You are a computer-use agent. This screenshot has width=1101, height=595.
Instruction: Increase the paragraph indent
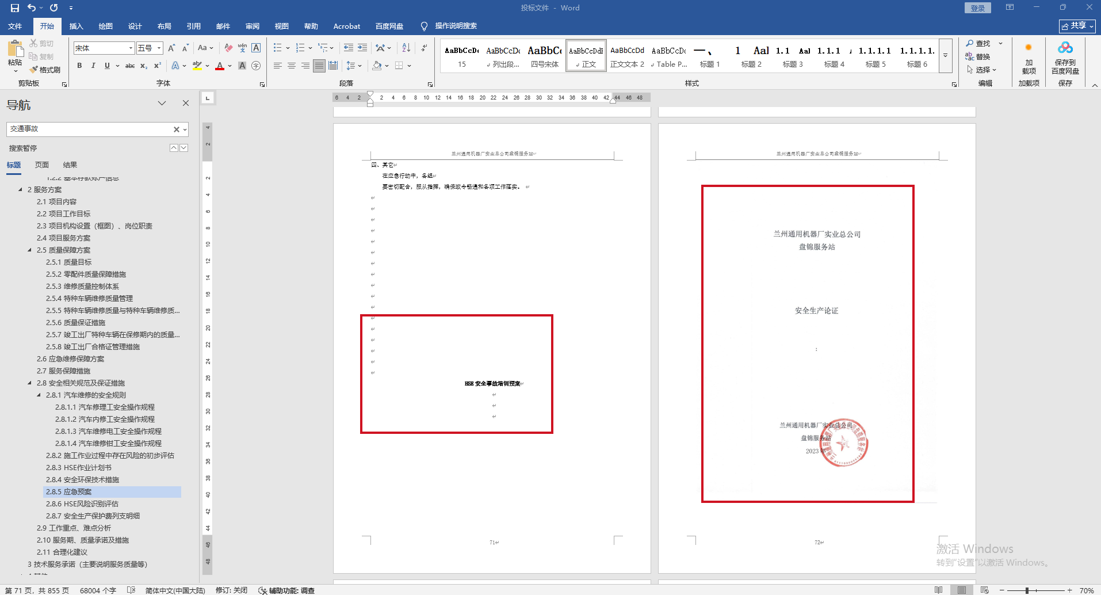click(x=362, y=48)
